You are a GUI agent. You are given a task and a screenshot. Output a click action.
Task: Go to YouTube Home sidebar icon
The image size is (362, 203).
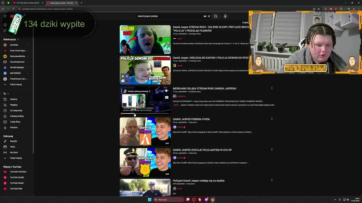tap(5, 25)
